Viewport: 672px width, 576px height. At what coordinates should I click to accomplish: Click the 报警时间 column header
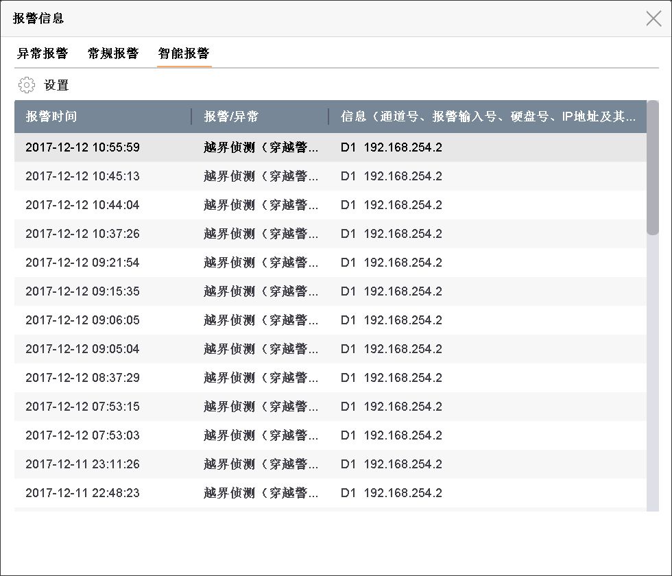tap(51, 117)
